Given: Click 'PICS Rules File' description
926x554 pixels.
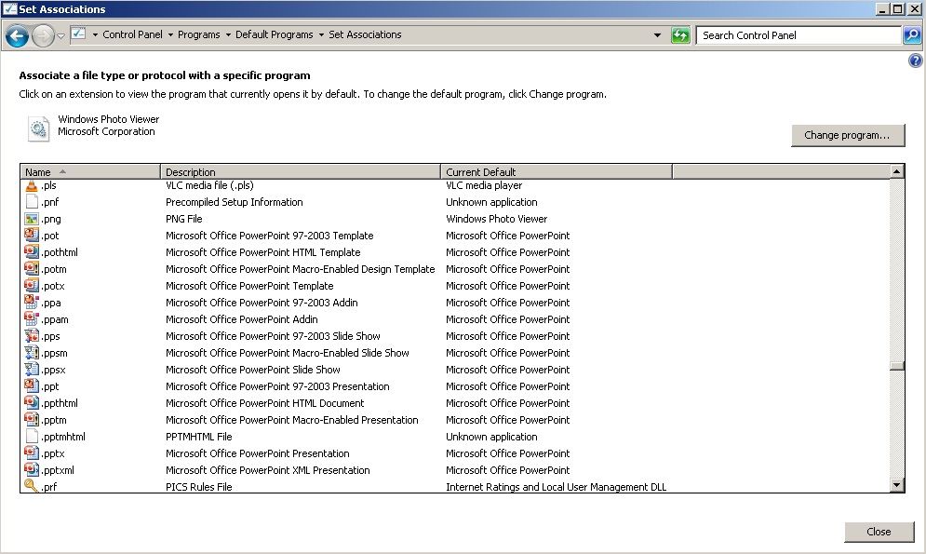Looking at the screenshot, I should coord(198,487).
